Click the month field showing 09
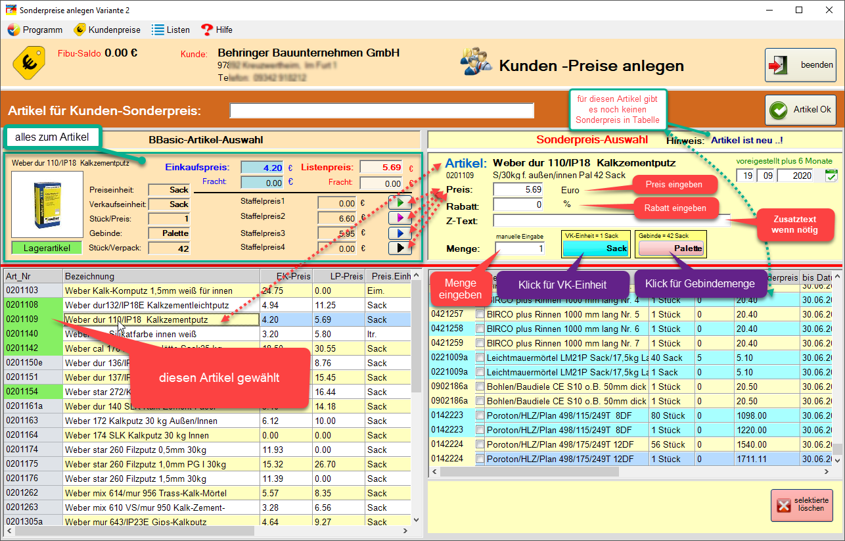 (765, 176)
